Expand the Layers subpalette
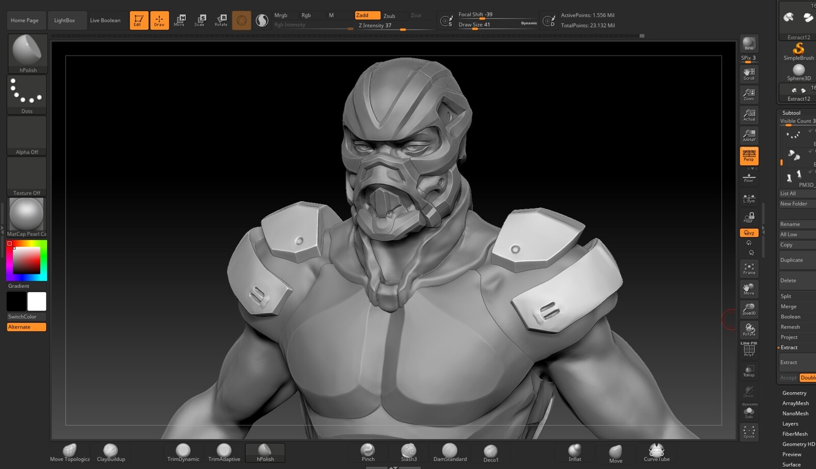816x469 pixels. [x=790, y=424]
